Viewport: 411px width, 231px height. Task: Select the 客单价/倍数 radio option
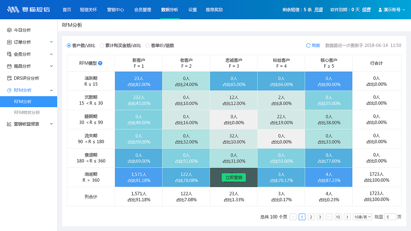(x=148, y=46)
